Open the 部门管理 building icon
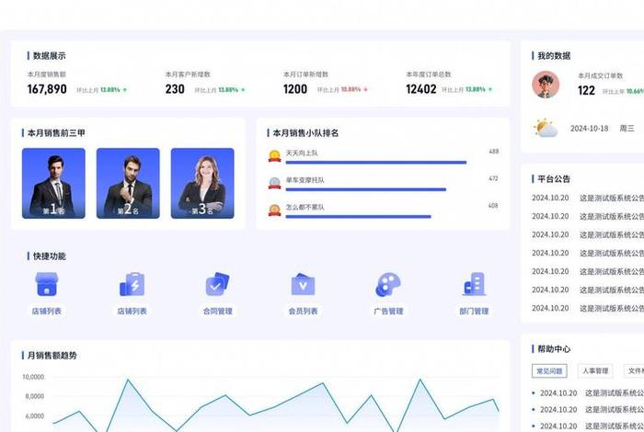Image resolution: width=644 pixels, height=432 pixels. pos(474,284)
